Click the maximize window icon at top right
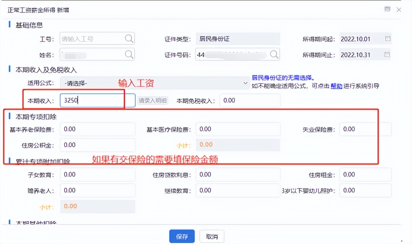Viewport: 412px width, 244px height. click(387, 9)
